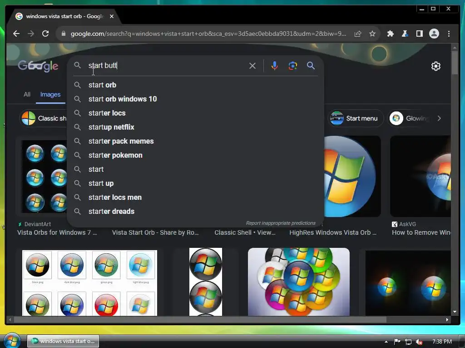Screen dimensions: 465x348
Task: Toggle the browser side panel
Action: click(419, 34)
